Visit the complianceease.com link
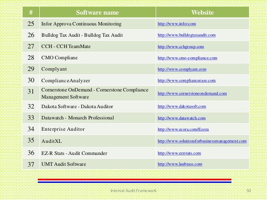 tap(187, 80)
